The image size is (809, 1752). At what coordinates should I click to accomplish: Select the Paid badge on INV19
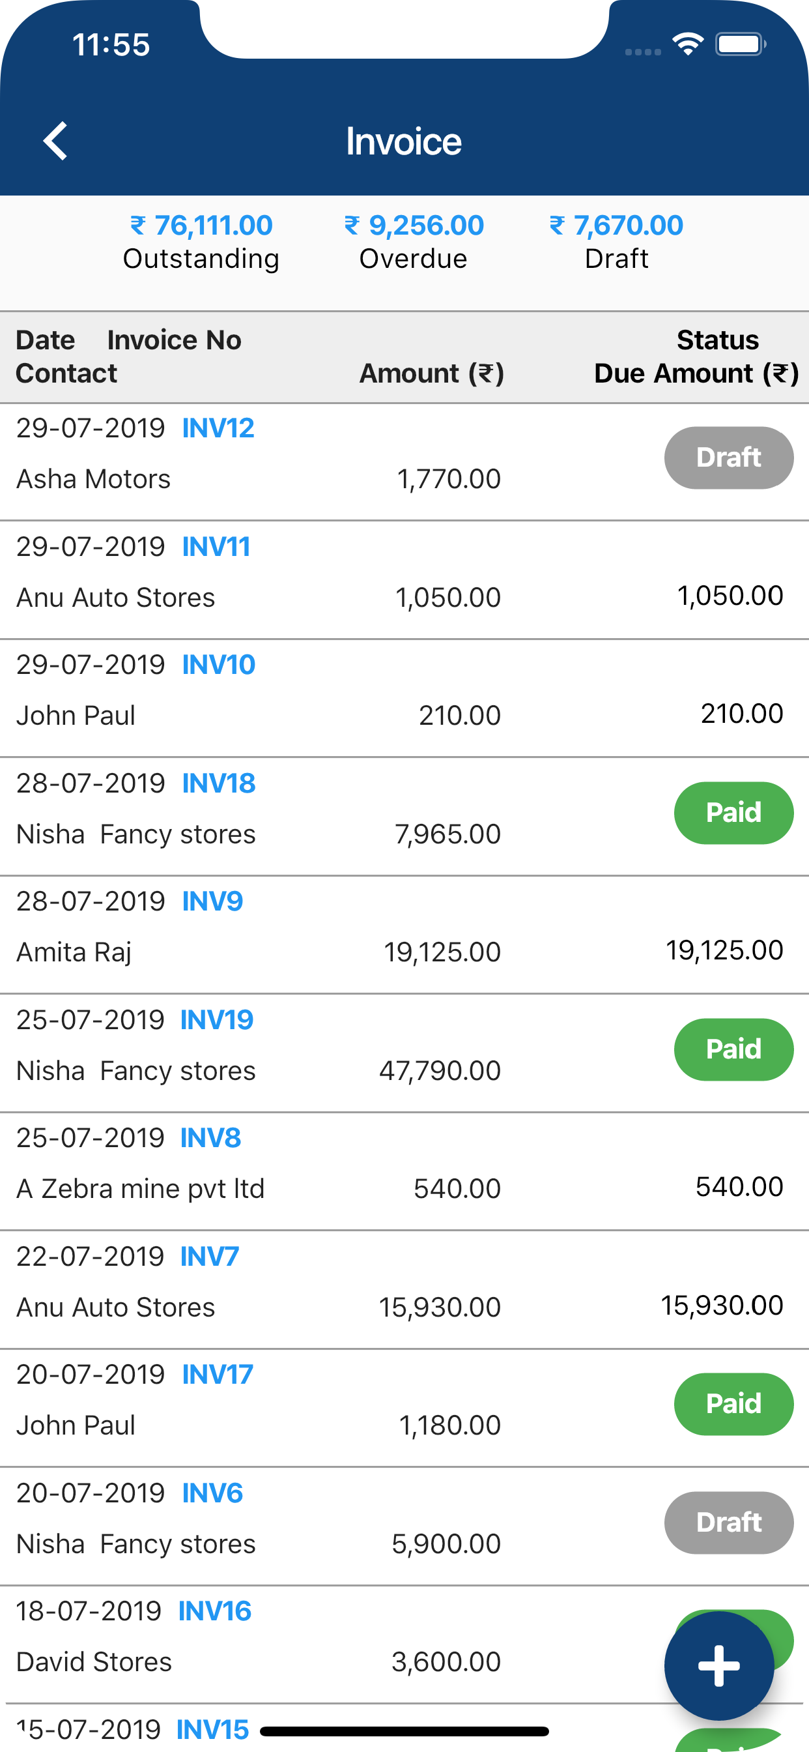click(x=733, y=1049)
